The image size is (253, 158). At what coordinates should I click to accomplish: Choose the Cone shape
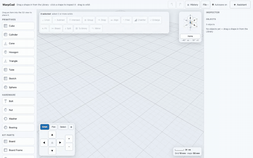18,43
